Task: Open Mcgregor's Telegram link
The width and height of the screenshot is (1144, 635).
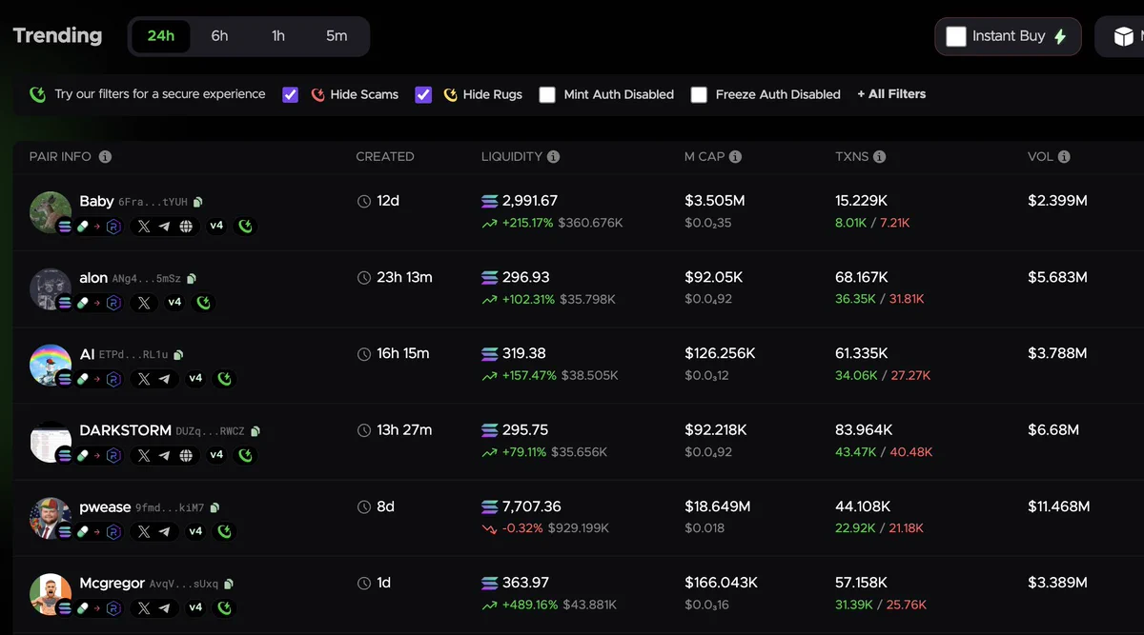Action: 165,607
